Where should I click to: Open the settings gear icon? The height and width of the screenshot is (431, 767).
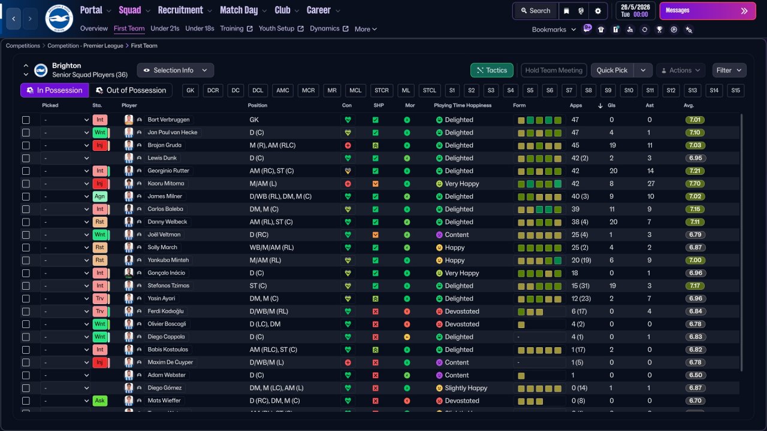click(597, 11)
